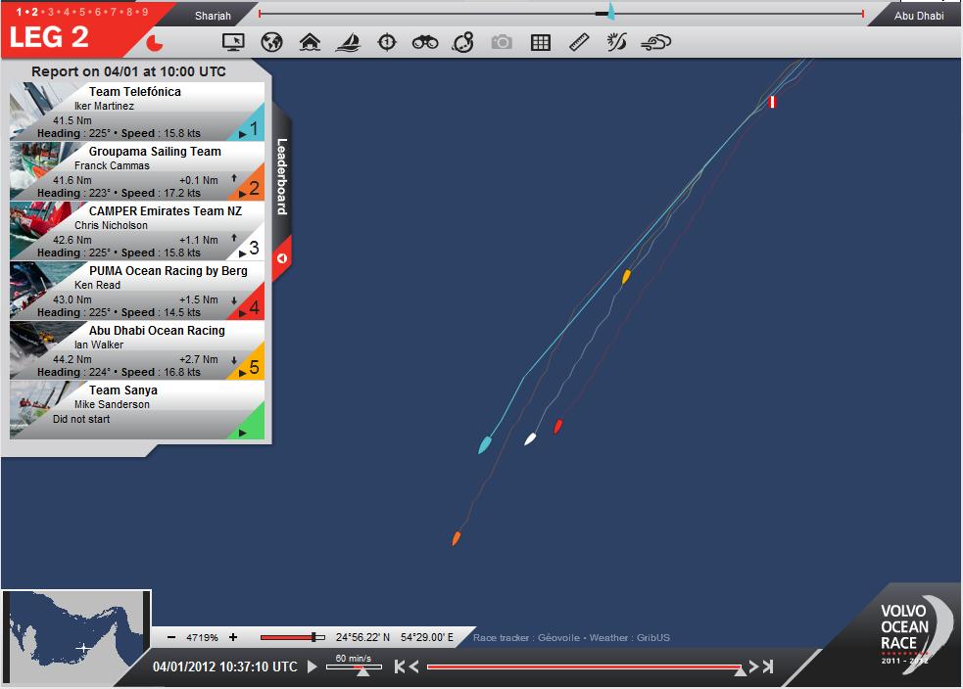The image size is (963, 689).
Task: Expand Abu Dhabi Ocean Racing card arrow
Action: 243,373
